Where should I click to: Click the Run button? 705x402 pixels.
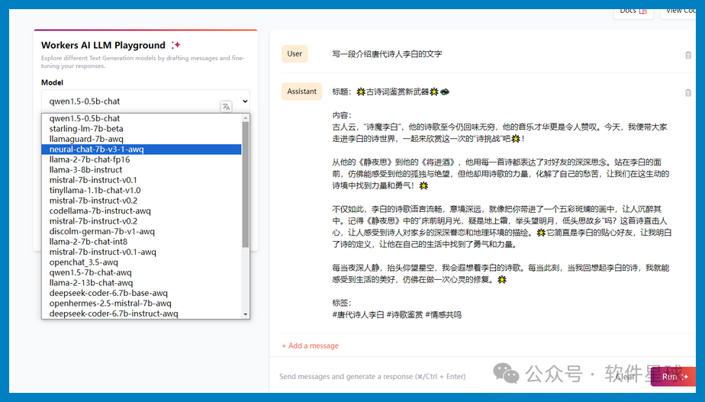point(673,377)
